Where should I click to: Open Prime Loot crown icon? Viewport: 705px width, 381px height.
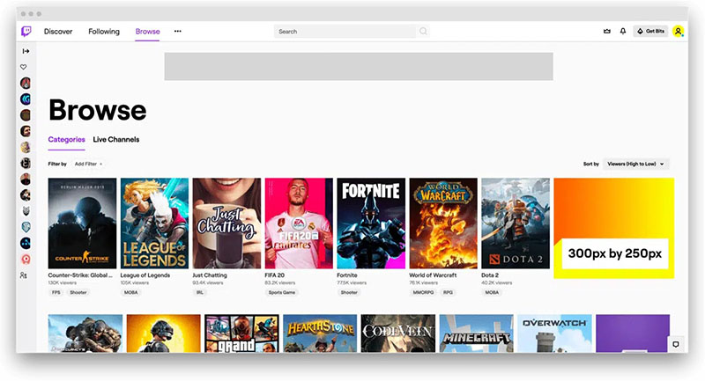click(606, 32)
